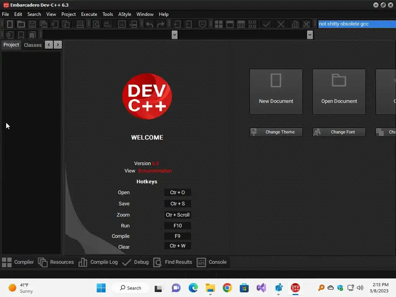Click the Unindent toolbar icon
The image size is (396, 297).
coord(188,24)
